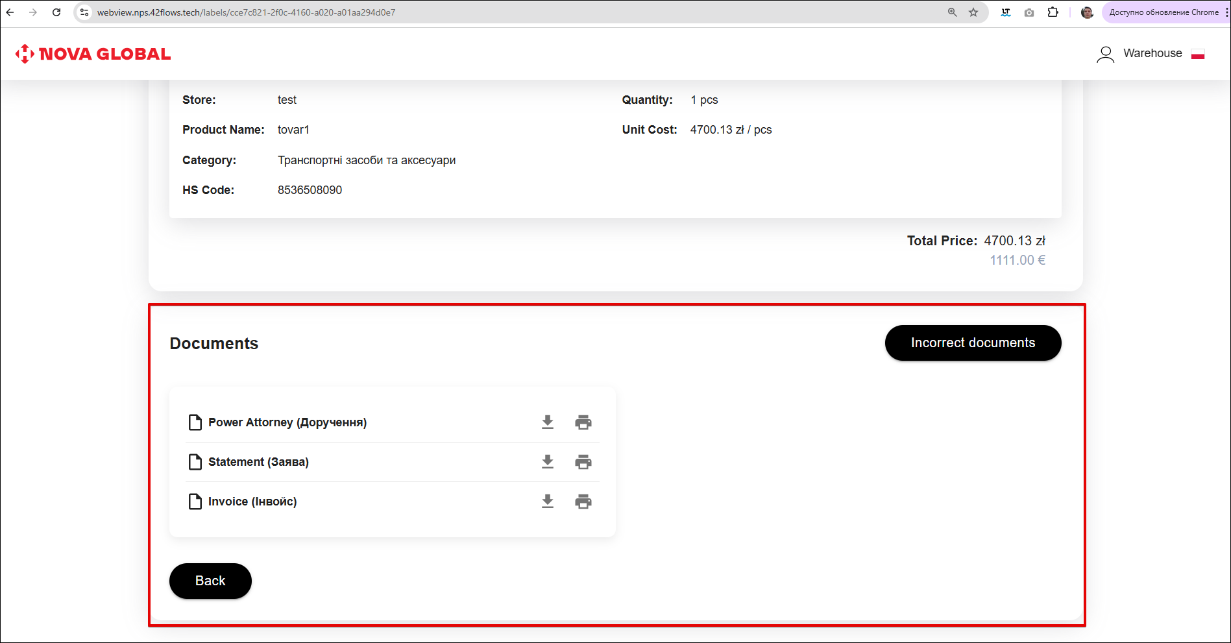This screenshot has height=643, width=1231.
Task: Open the browser extensions puzzle icon
Action: (1053, 12)
